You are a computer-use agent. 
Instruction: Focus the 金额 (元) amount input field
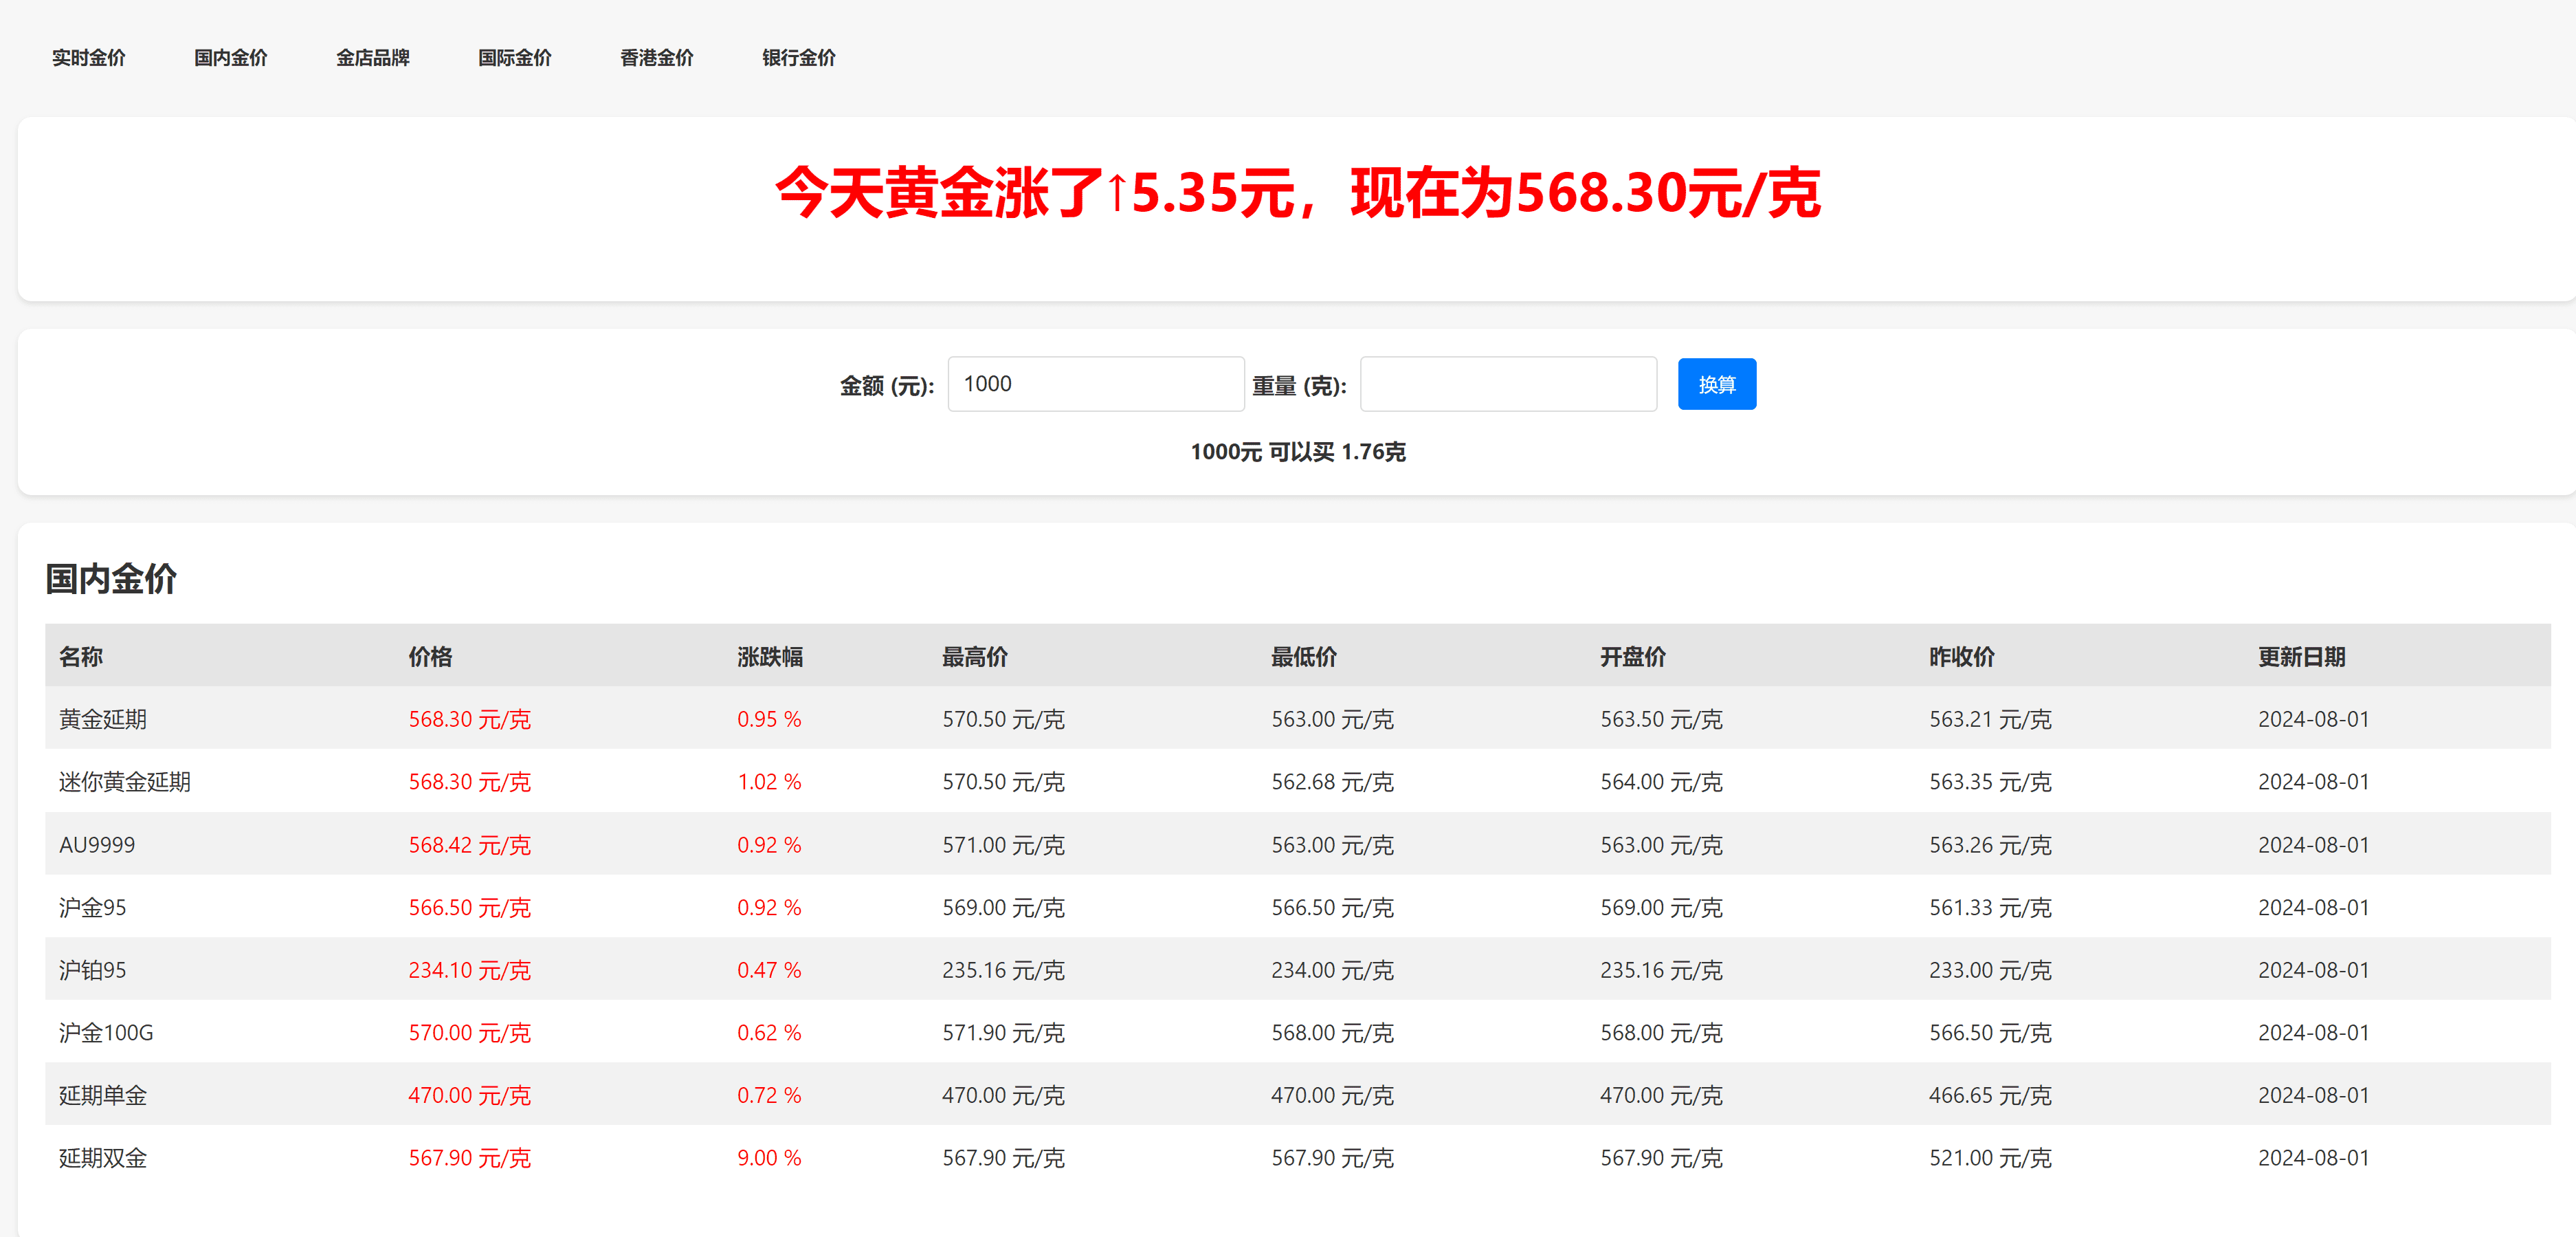tap(1095, 384)
